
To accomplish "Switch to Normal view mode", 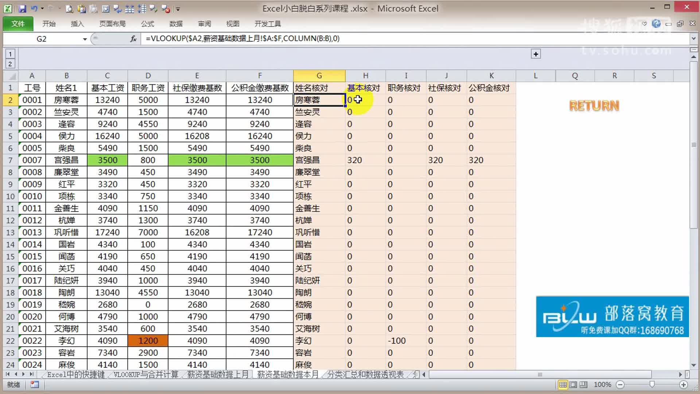I will (563, 385).
